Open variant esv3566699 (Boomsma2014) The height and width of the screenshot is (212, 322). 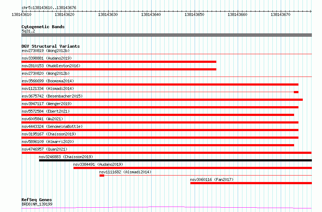click(x=48, y=81)
